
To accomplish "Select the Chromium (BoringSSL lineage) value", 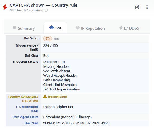I will (67, 117).
